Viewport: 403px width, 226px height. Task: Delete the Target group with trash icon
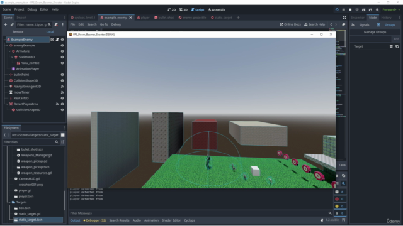(391, 46)
